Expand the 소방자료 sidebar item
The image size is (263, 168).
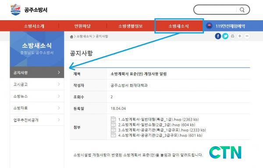pyautogui.click(x=37, y=108)
